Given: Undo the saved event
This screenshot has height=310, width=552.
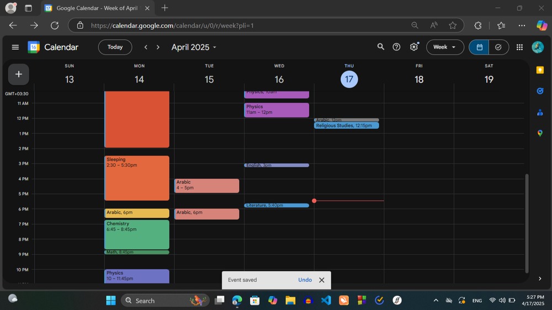Looking at the screenshot, I should coord(305,280).
